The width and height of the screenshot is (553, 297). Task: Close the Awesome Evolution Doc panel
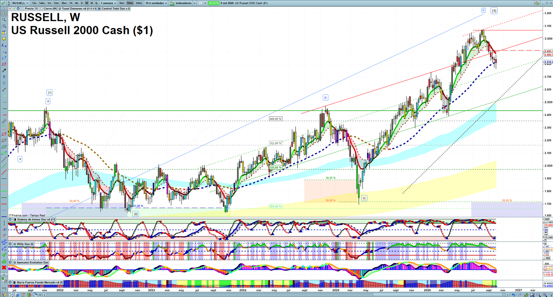tap(10, 263)
